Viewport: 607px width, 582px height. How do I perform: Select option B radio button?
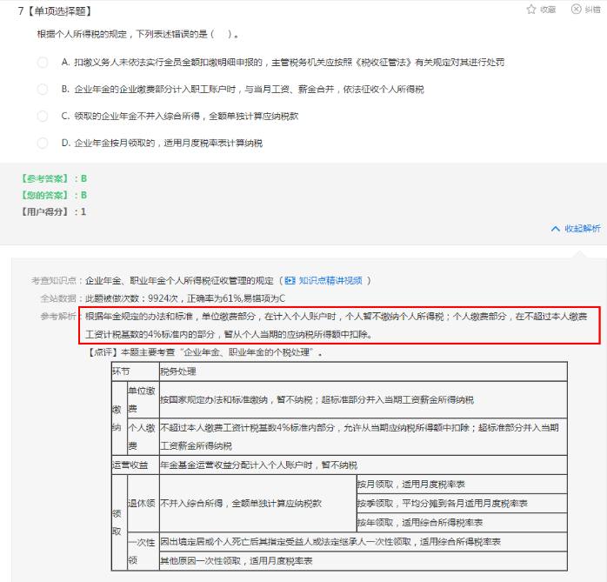click(43, 90)
